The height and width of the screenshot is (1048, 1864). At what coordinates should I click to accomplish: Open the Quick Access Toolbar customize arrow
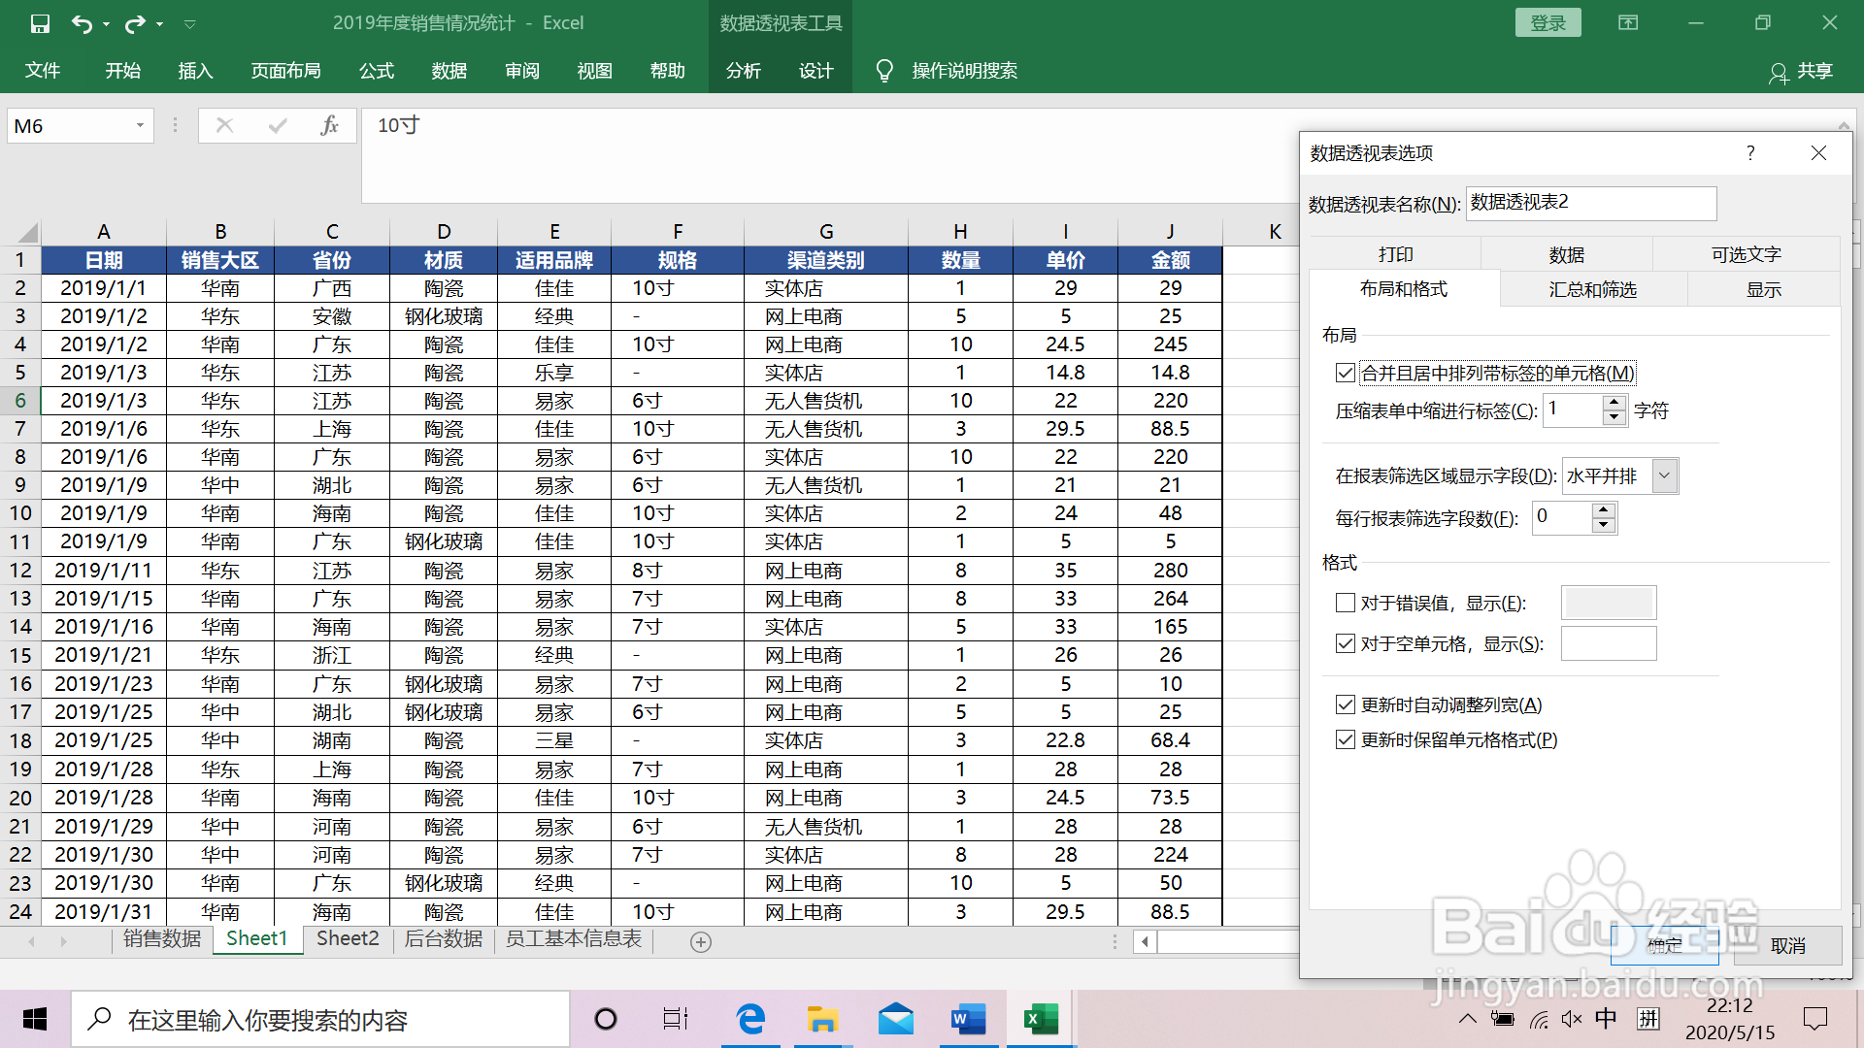click(190, 24)
